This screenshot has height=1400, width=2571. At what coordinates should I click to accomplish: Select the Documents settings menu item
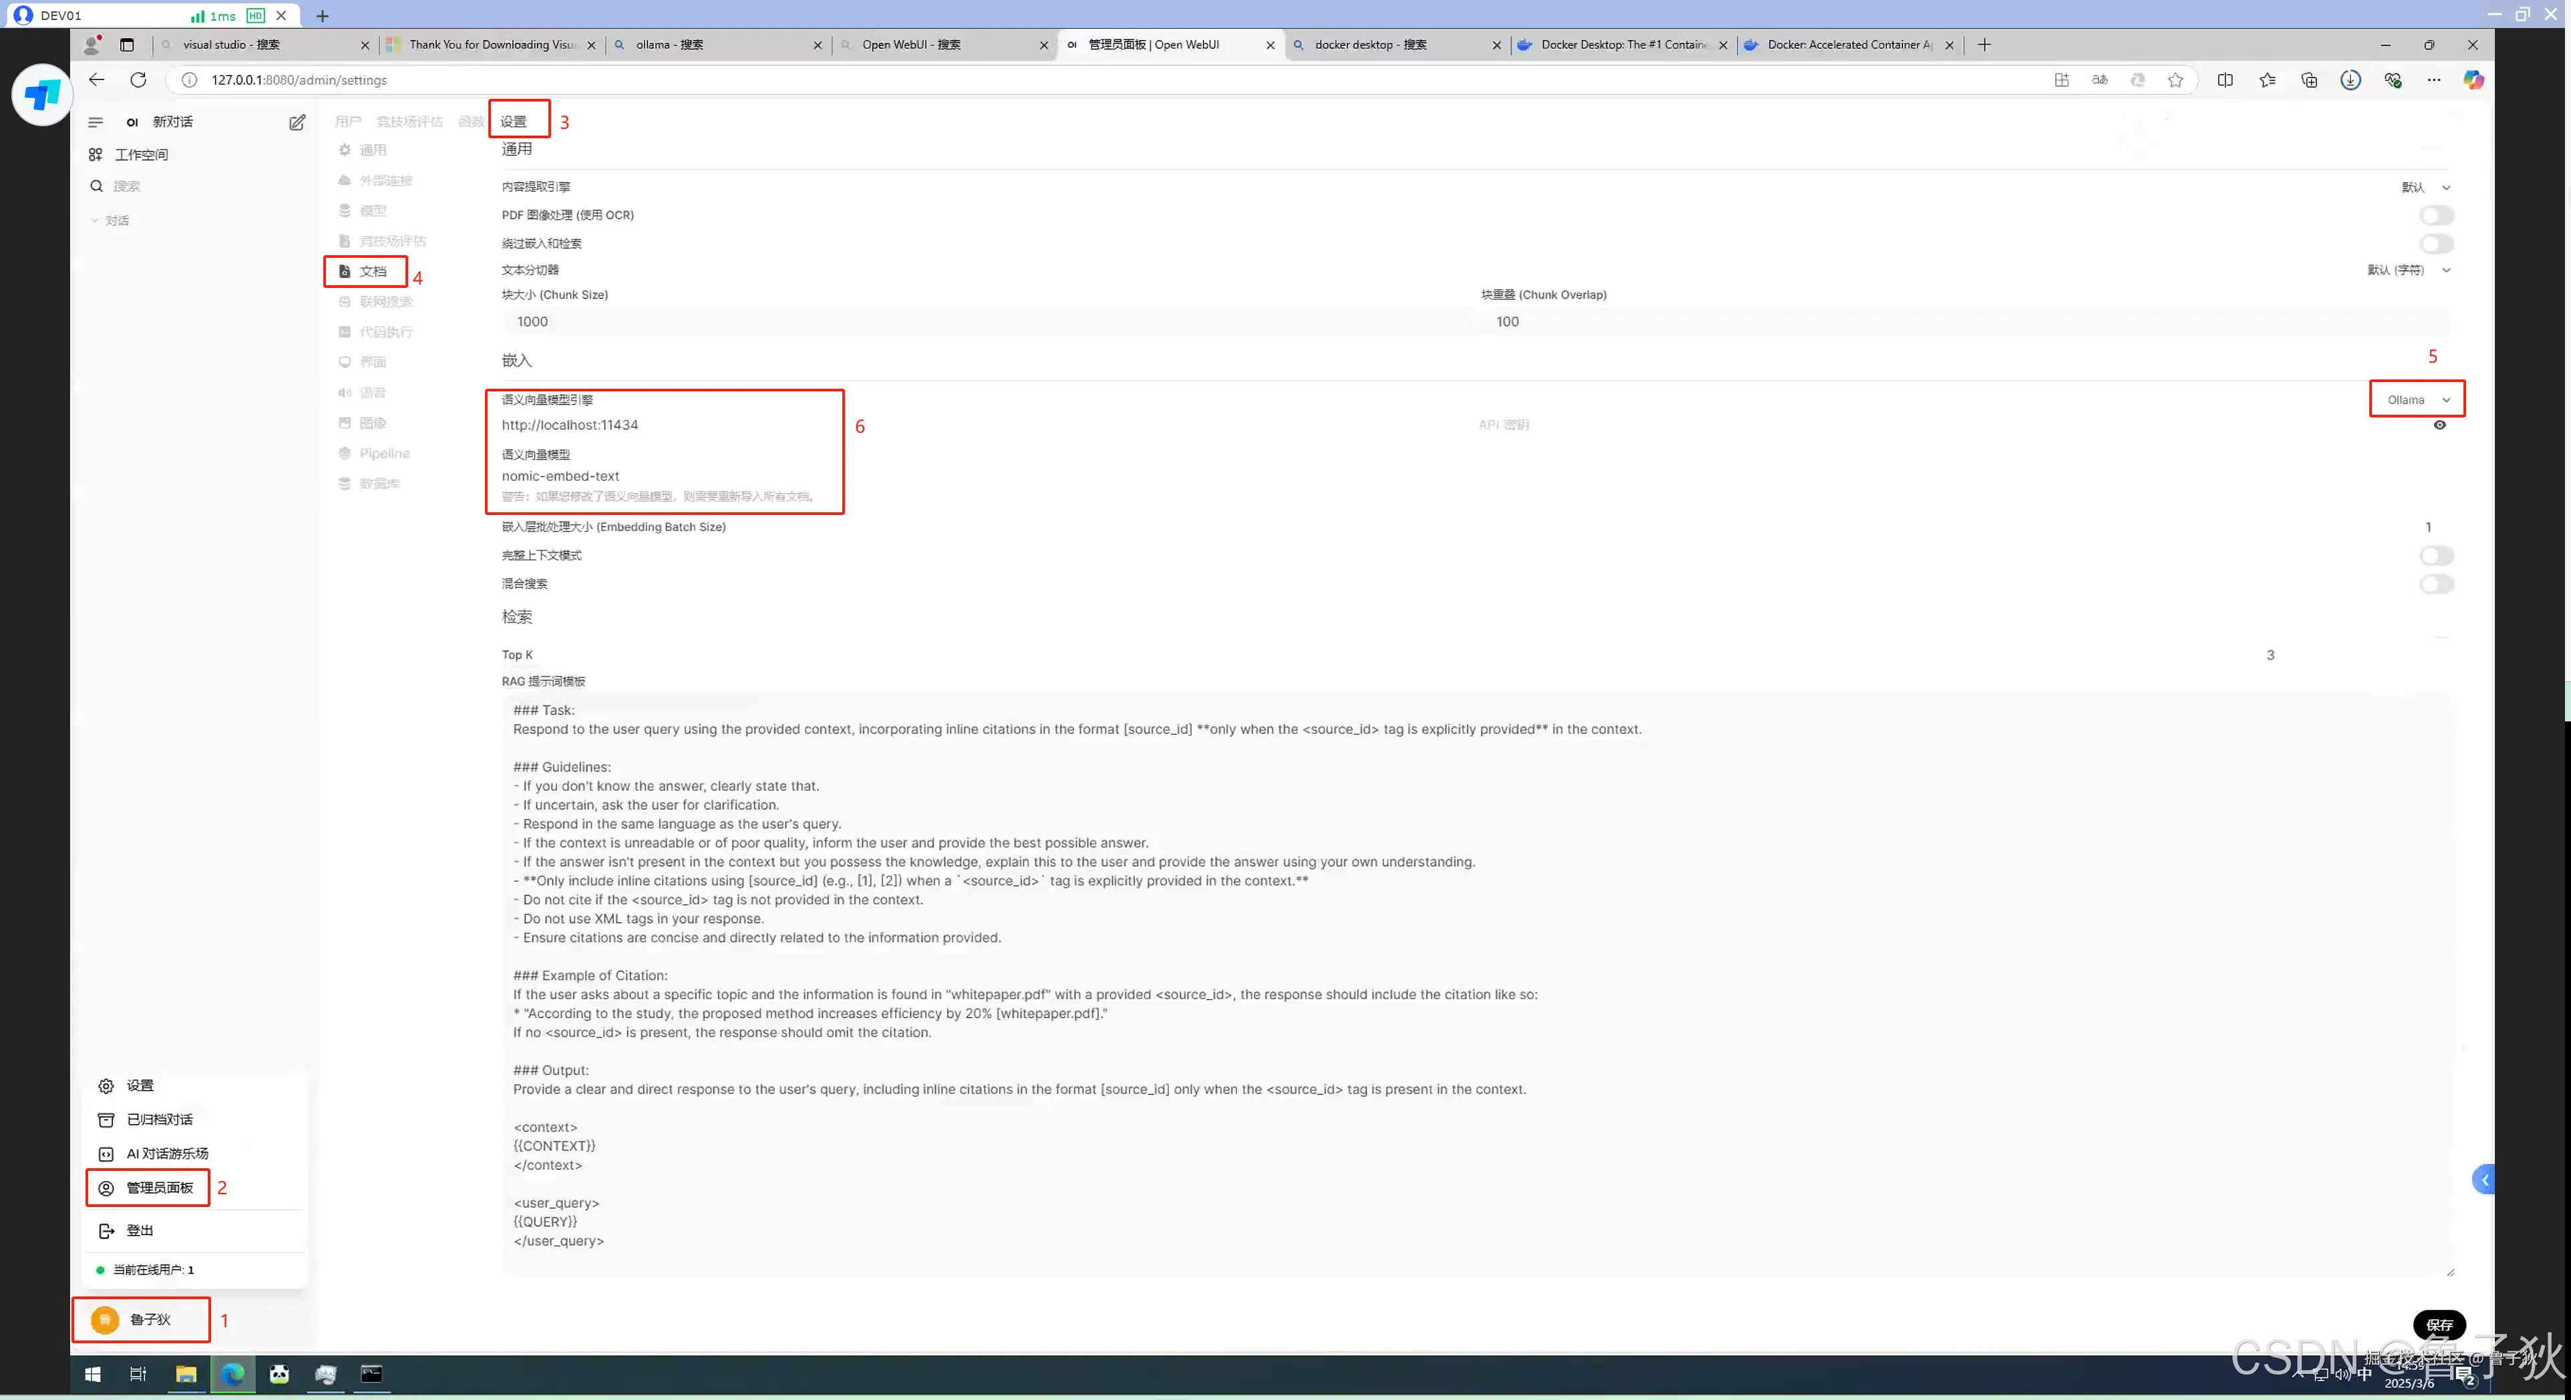[x=371, y=271]
